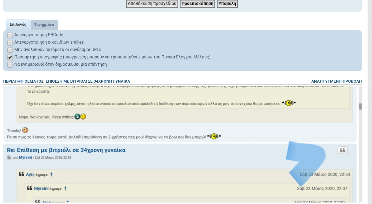Switch to the Επιλογές tab

tap(18, 24)
